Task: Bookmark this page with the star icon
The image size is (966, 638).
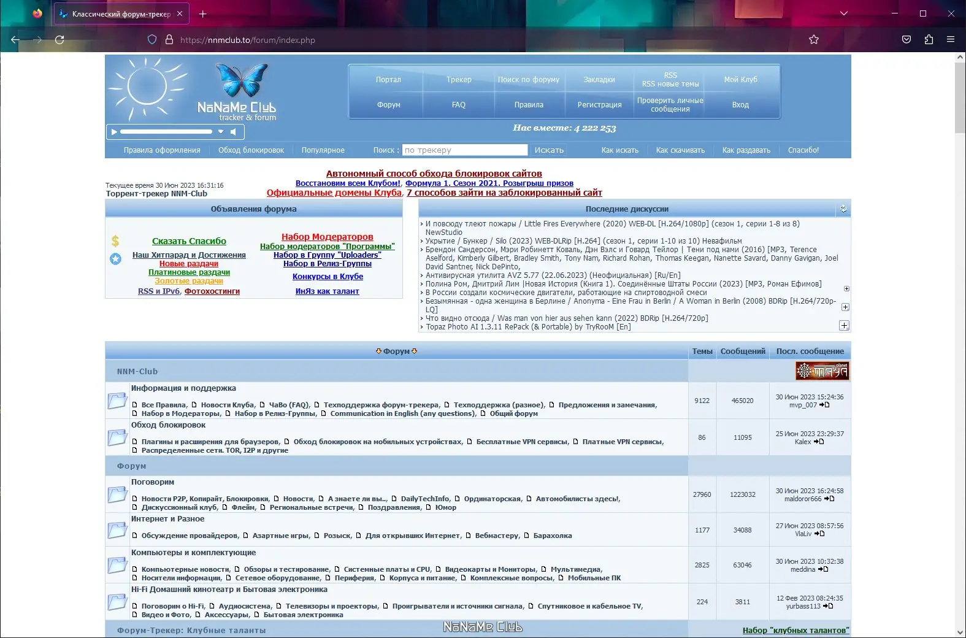Action: coord(814,40)
